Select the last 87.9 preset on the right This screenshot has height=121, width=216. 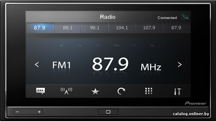point(176,28)
